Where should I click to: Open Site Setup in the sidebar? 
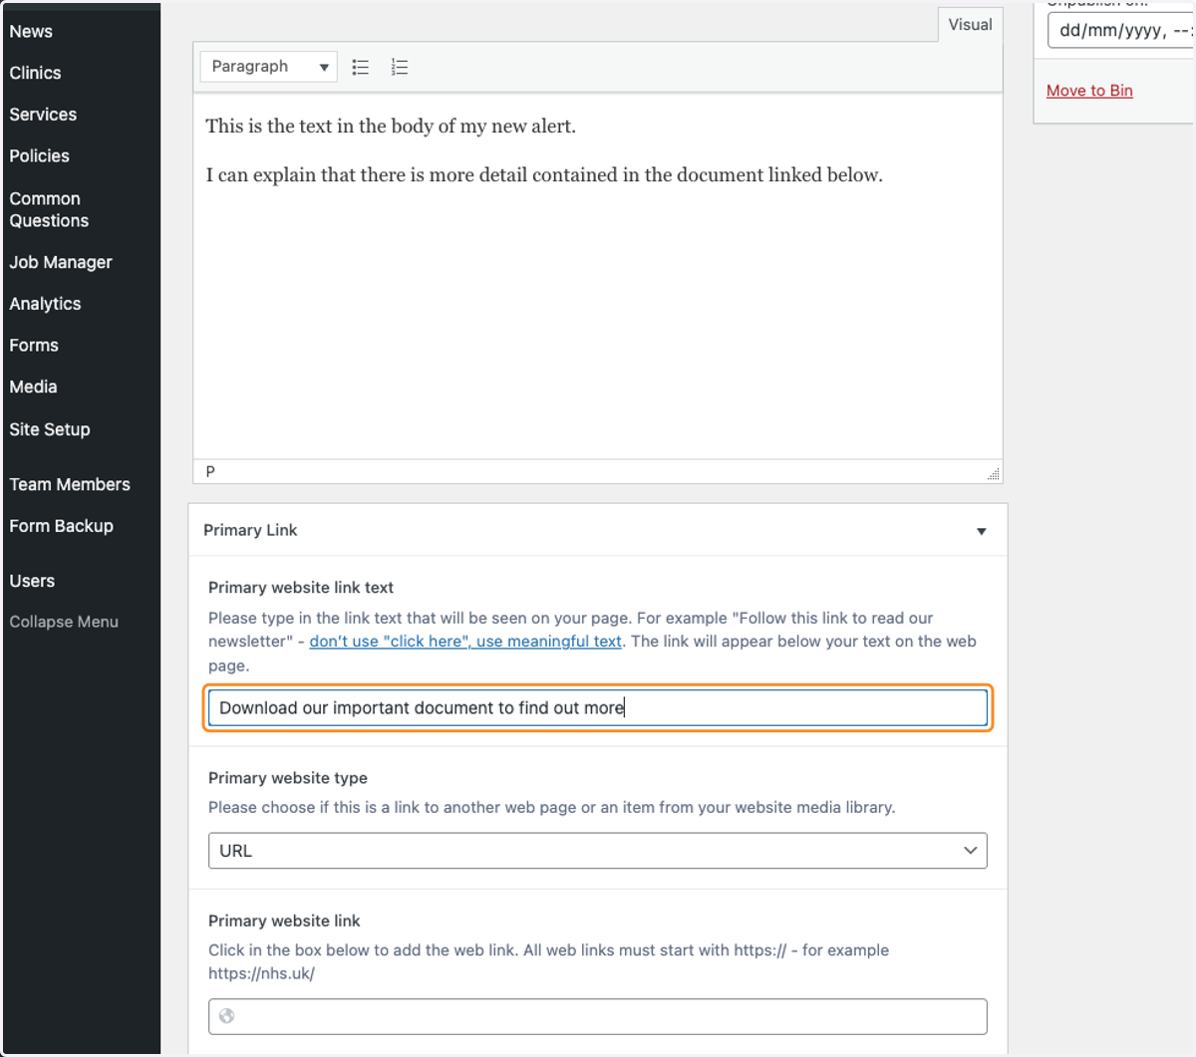pyautogui.click(x=50, y=429)
